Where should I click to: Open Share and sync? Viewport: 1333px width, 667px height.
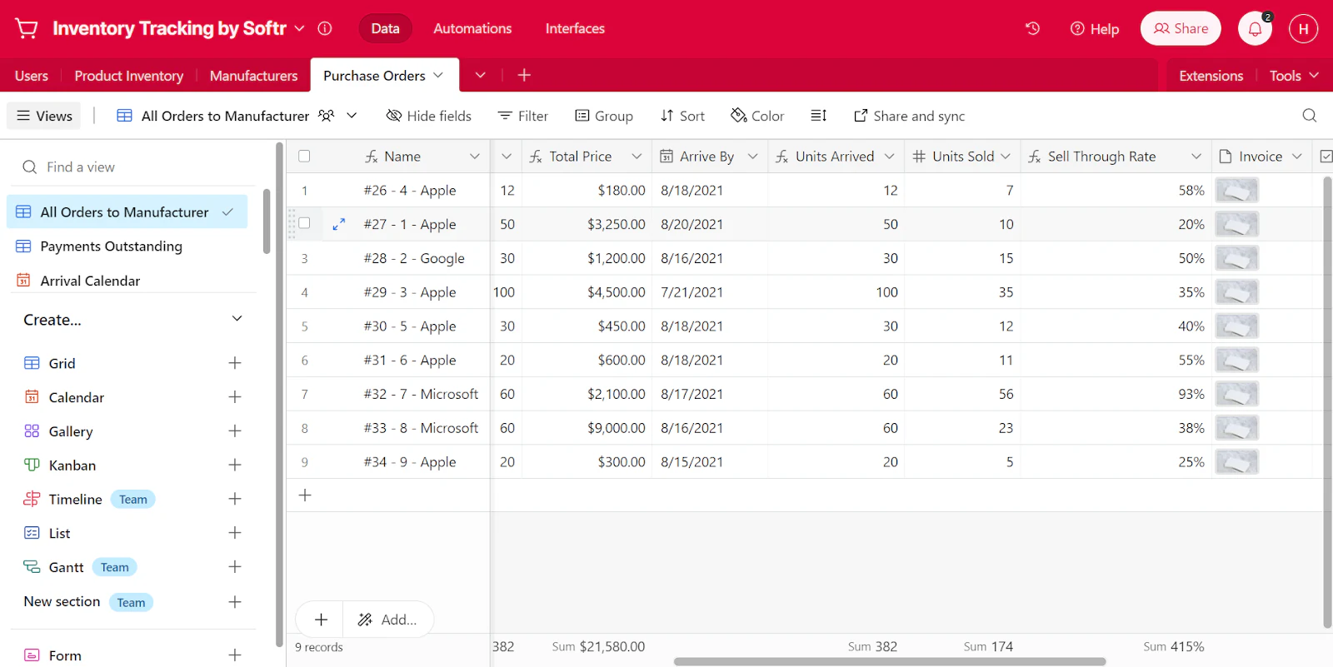tap(909, 116)
